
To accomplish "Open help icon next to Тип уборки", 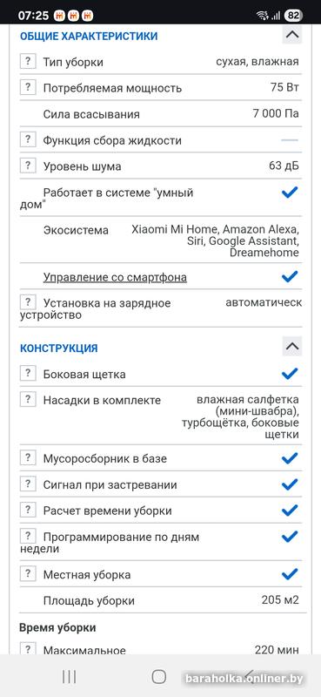I will 28,61.
